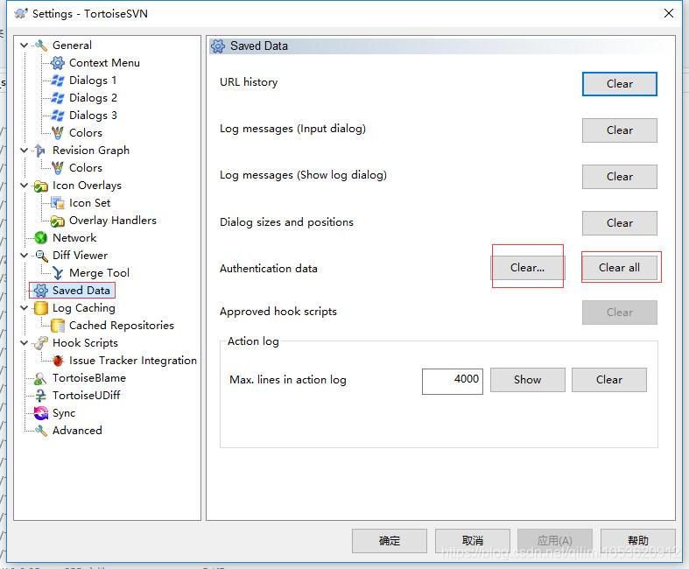Click the TortoiseBlame icon
The width and height of the screenshot is (689, 569).
click(41, 378)
